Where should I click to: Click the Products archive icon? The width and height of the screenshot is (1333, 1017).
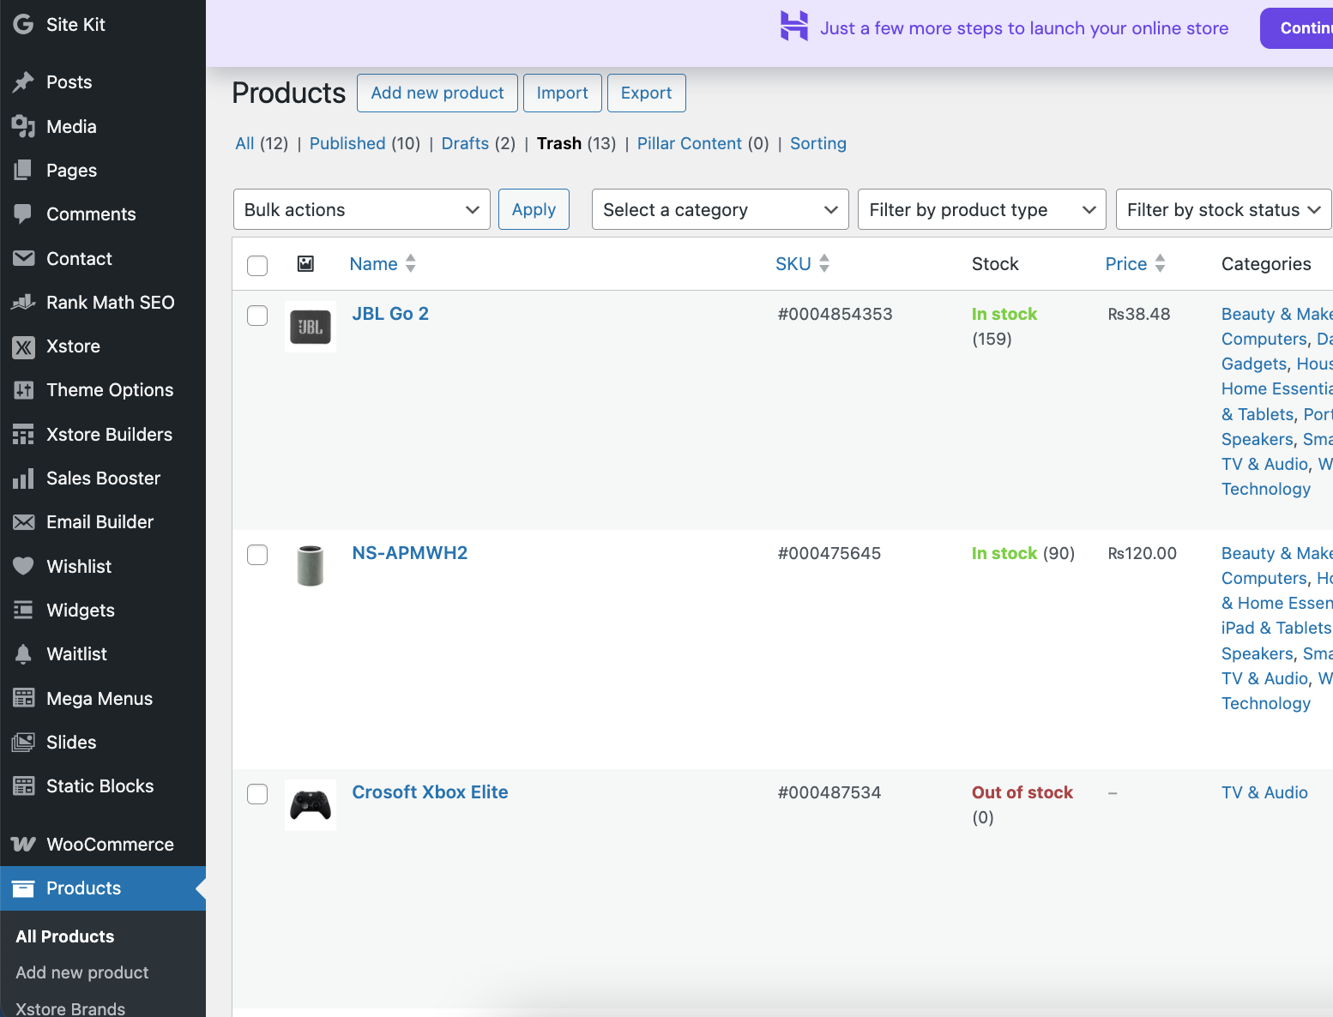[23, 888]
